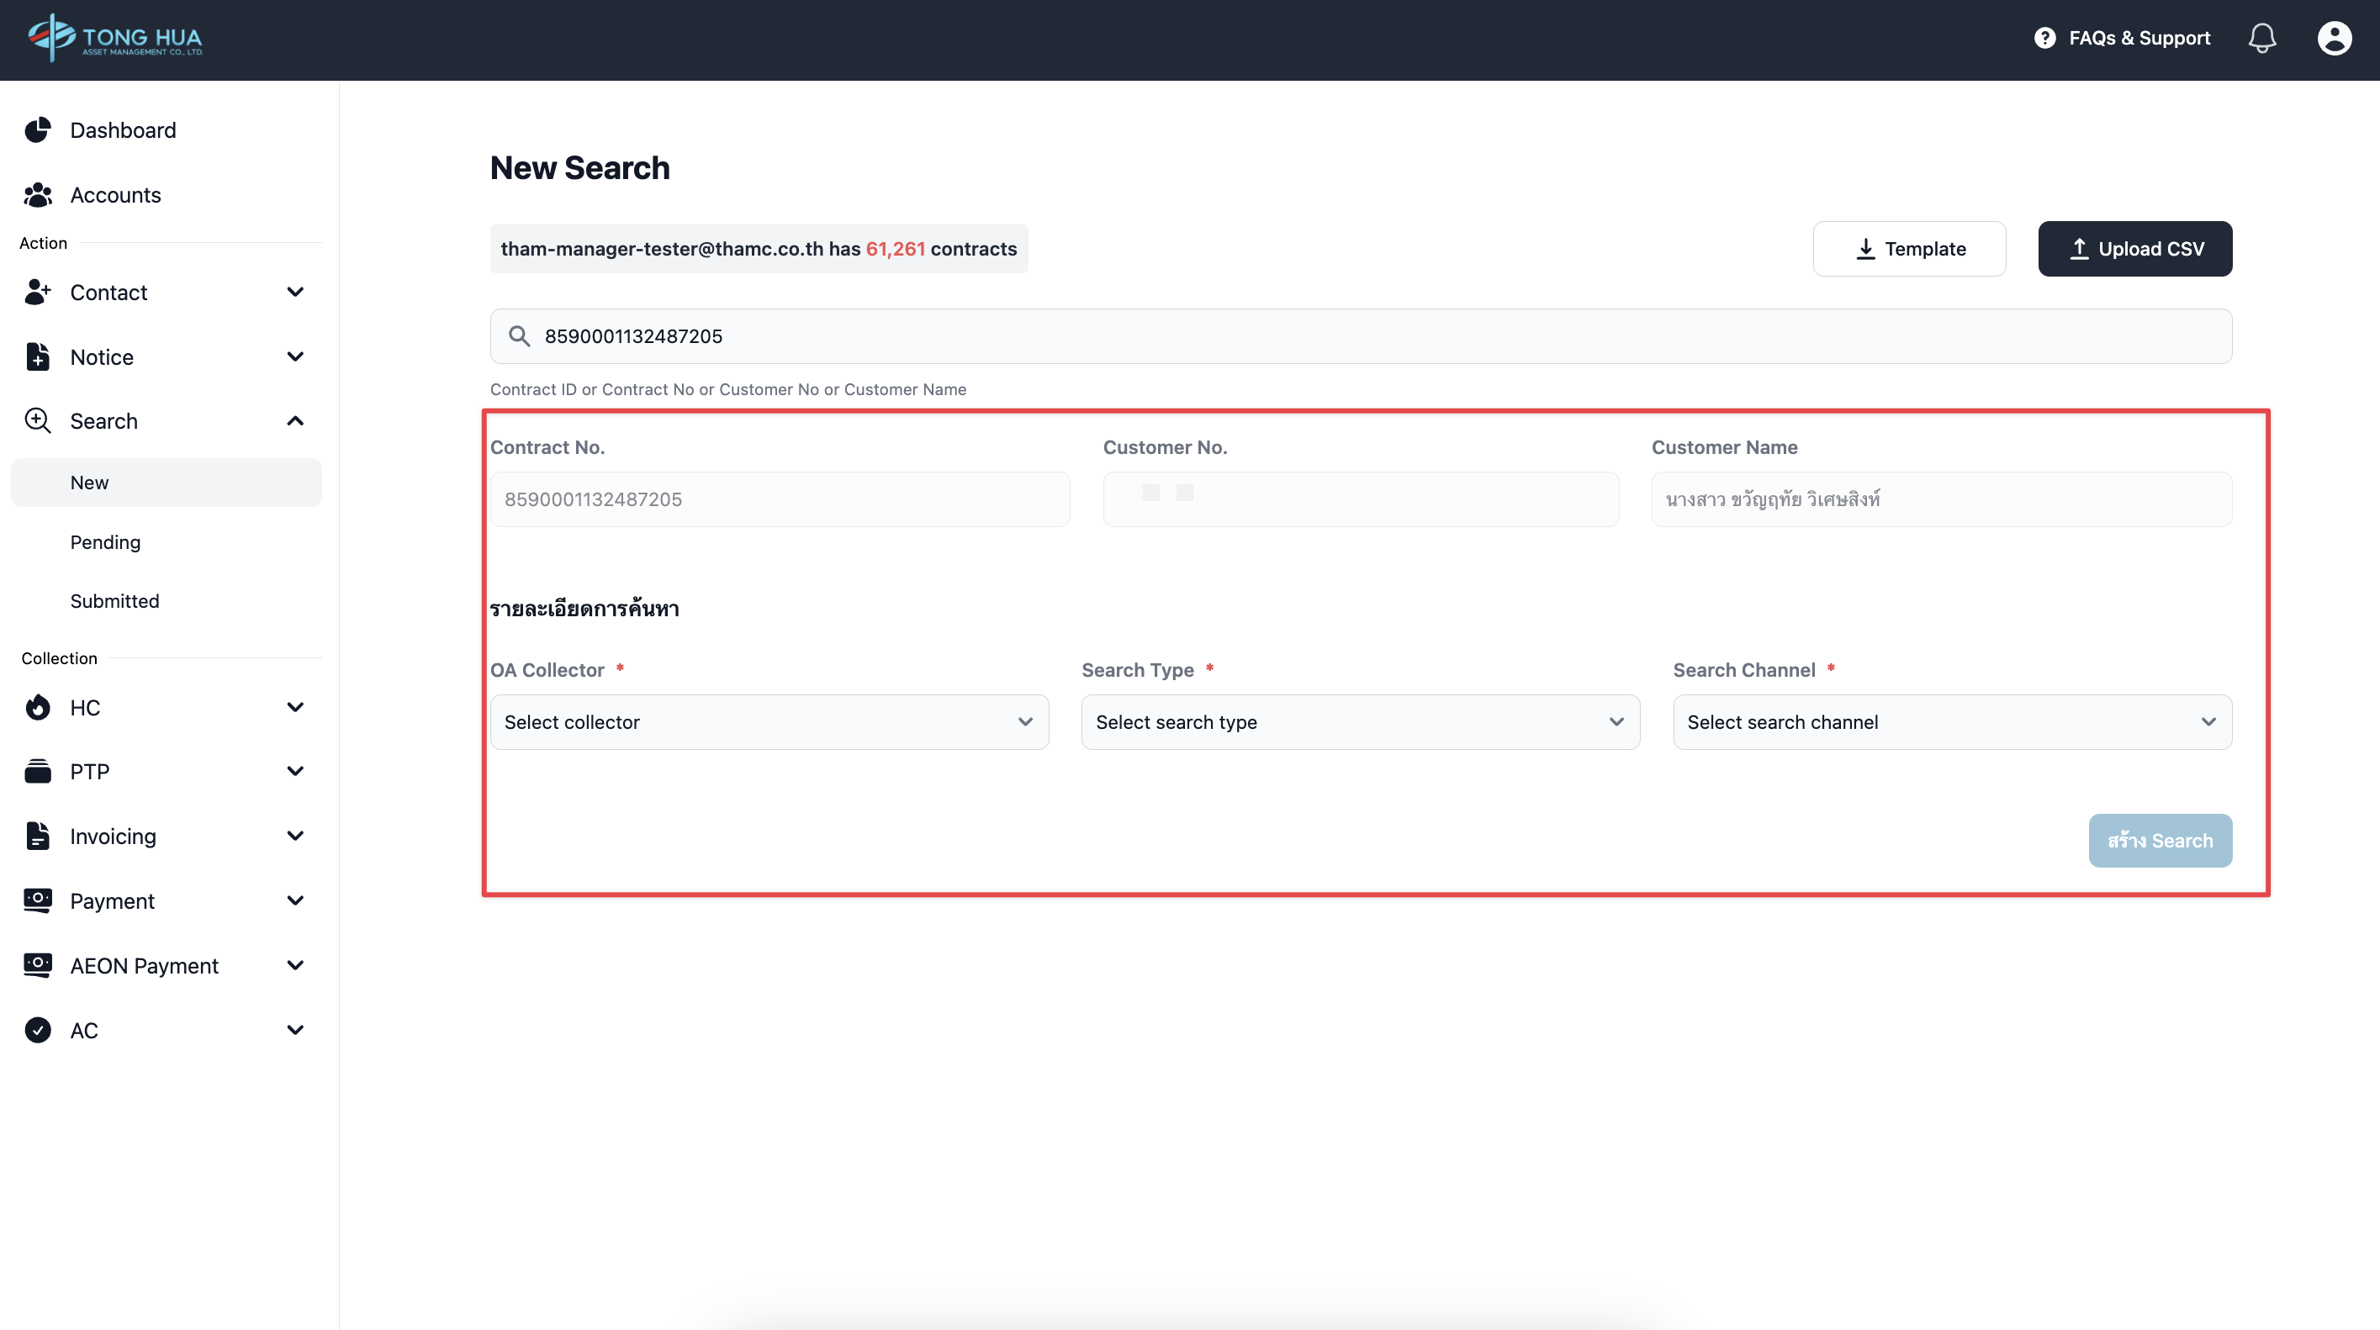Click the notification bell icon
Screen dimensions: 2380x1330
[2261, 38]
